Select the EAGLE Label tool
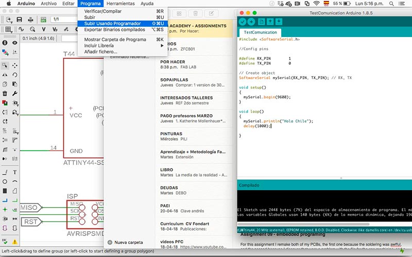412x257 pixels. (15, 210)
